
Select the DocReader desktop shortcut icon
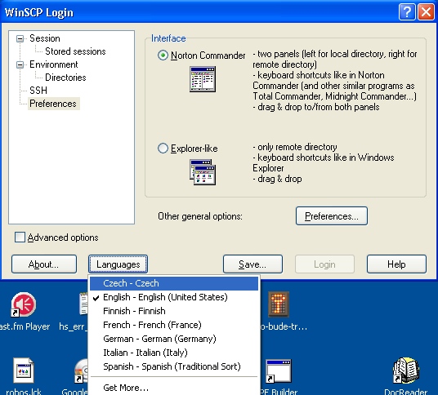406,371
